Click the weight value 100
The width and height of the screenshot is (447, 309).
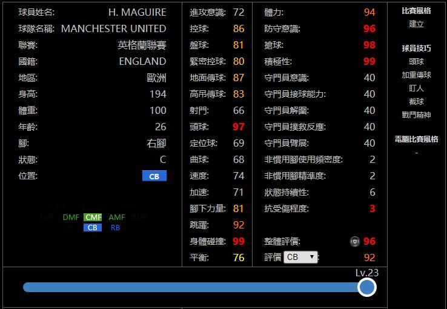pos(158,111)
